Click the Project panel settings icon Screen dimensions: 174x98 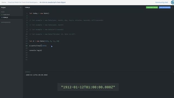pos(21,7)
